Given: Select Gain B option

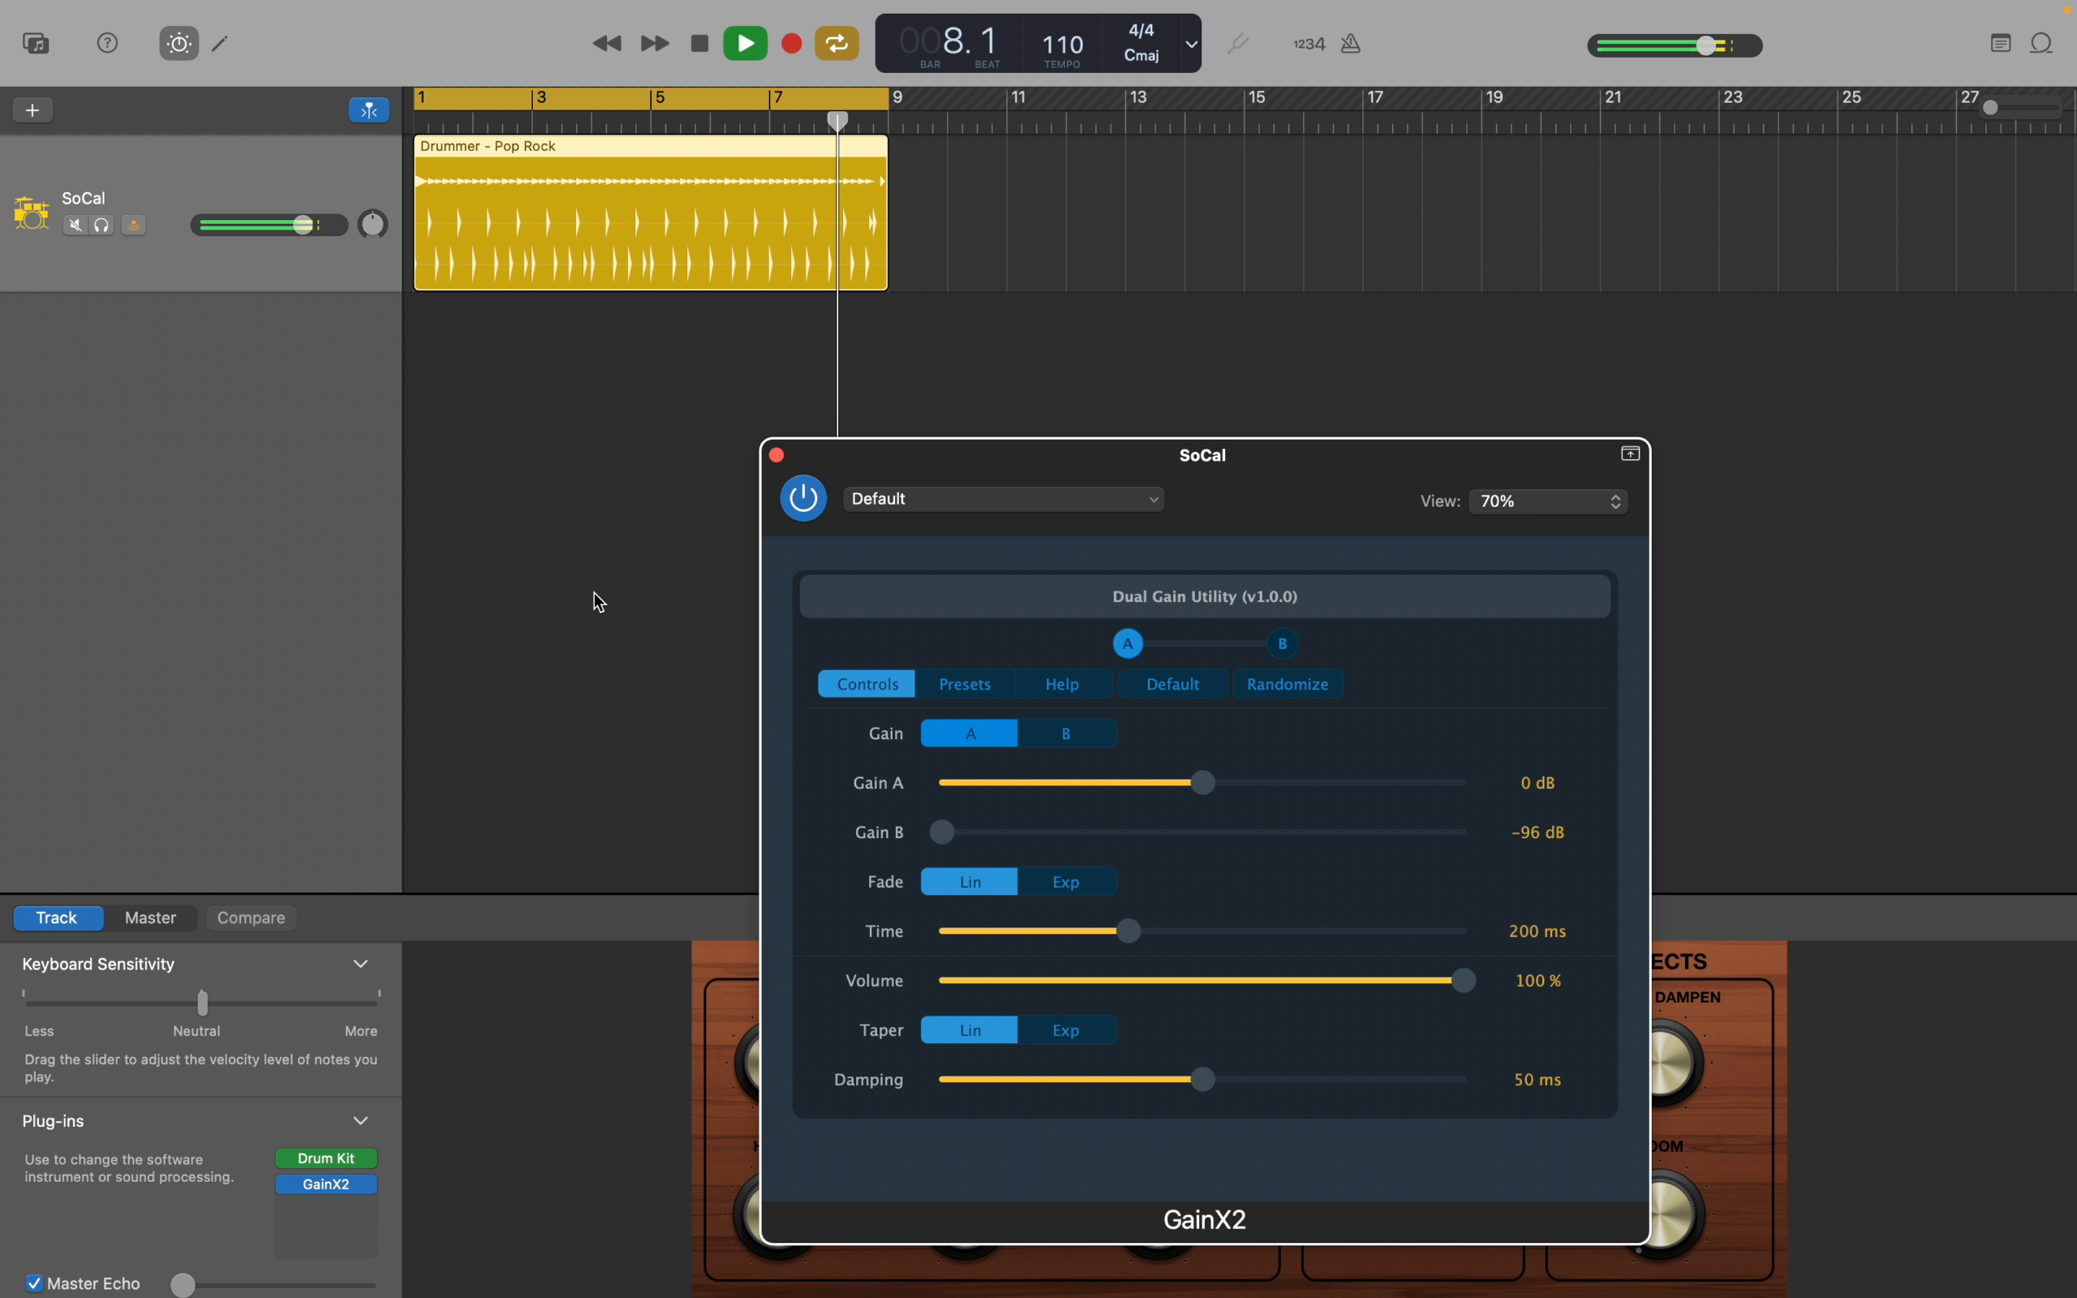Looking at the screenshot, I should (x=1067, y=734).
